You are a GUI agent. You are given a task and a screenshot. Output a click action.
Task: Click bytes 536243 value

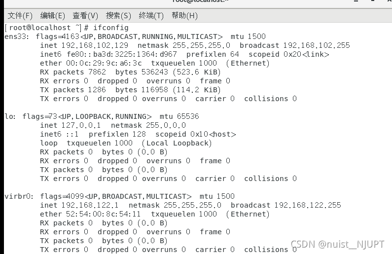pos(155,72)
